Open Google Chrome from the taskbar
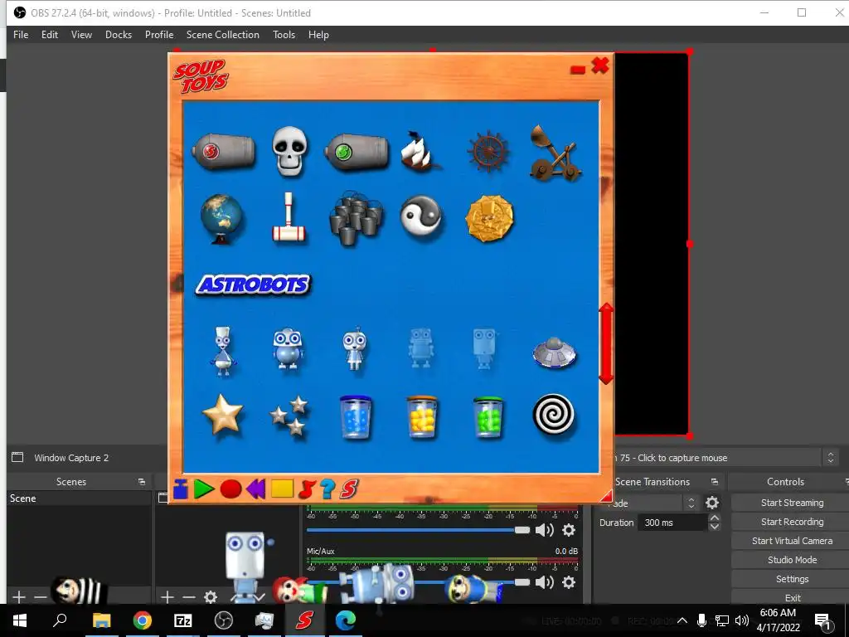This screenshot has width=849, height=637. (143, 620)
